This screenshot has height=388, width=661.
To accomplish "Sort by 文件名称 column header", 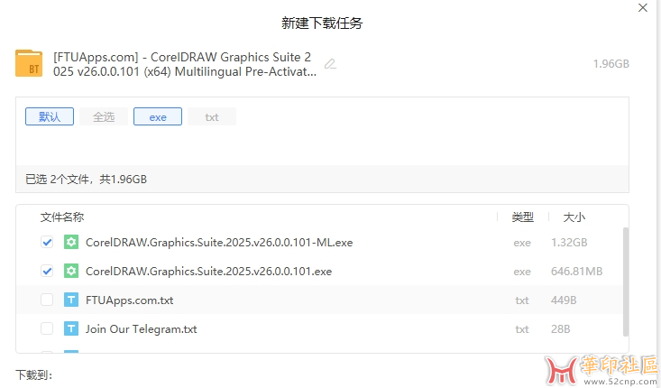I will click(x=62, y=217).
